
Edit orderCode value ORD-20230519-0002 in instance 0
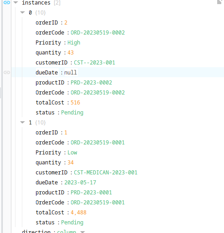click(x=98, y=33)
